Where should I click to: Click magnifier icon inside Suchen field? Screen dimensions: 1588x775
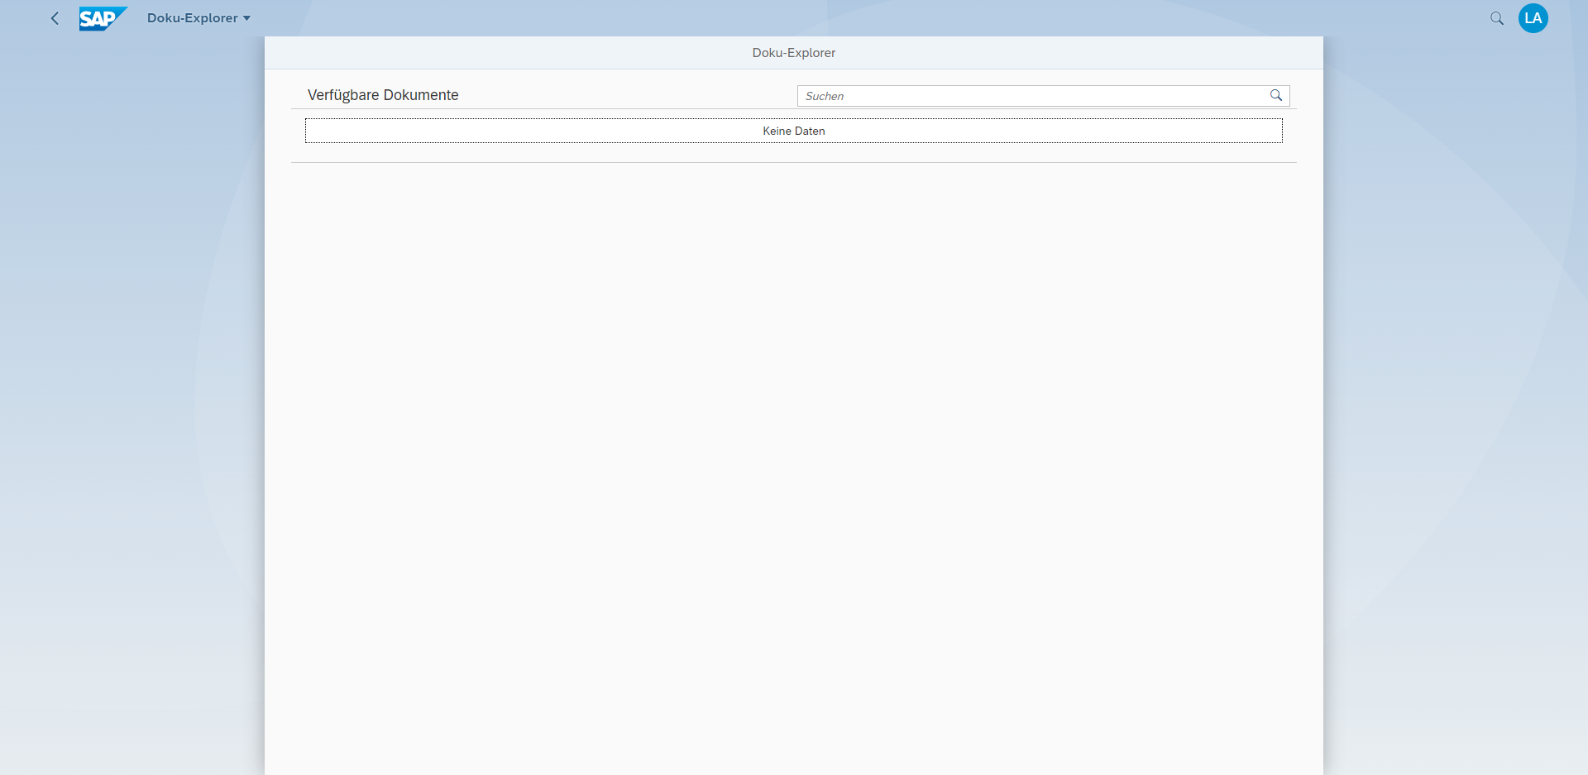[1275, 96]
